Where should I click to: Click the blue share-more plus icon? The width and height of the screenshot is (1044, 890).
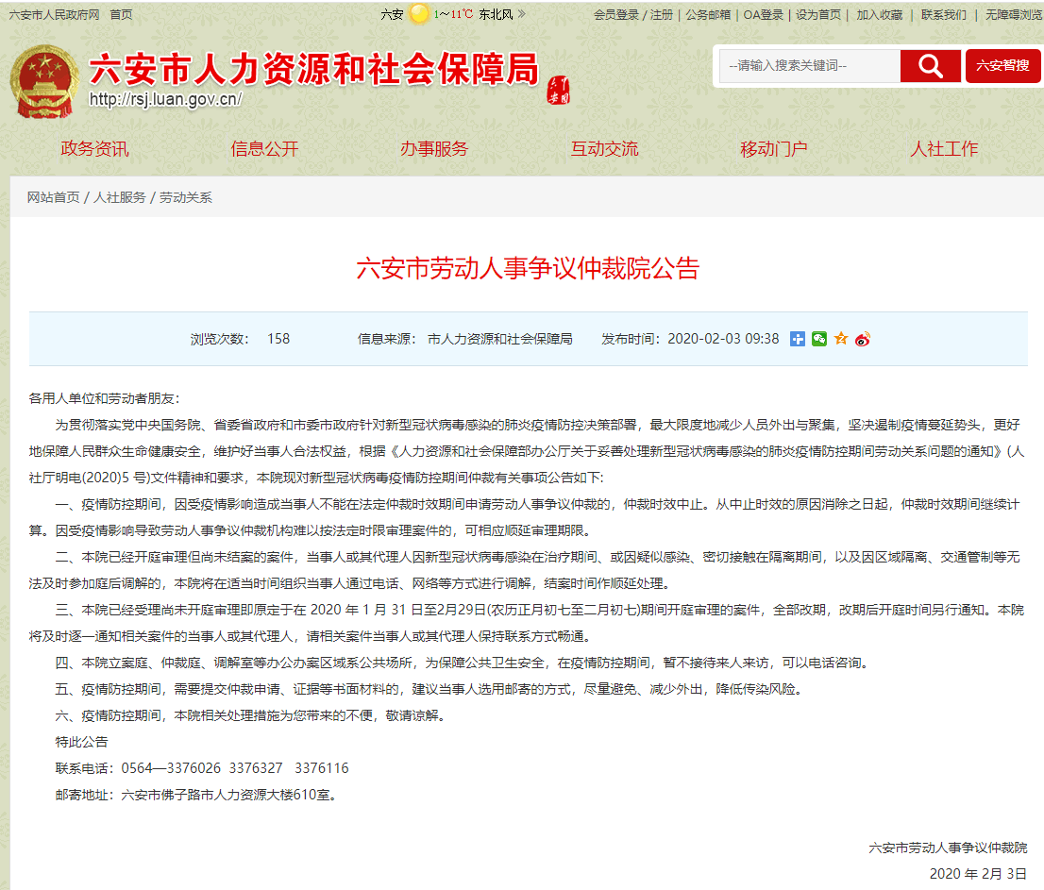[x=798, y=340]
